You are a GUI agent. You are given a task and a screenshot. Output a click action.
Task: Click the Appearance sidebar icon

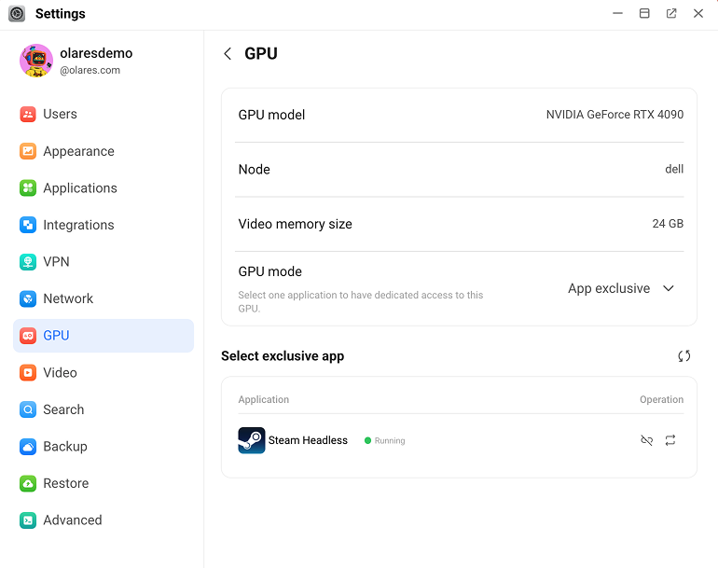28,151
